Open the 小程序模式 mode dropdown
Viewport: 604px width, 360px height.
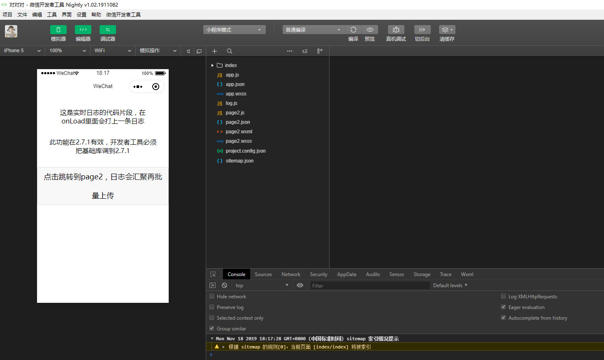click(x=235, y=30)
